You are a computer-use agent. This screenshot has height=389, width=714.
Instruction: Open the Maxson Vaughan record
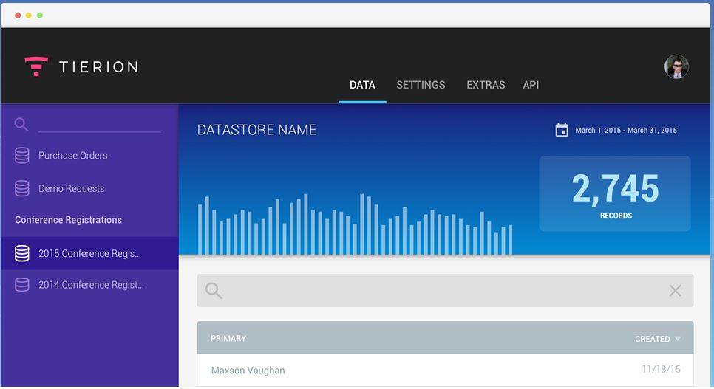[248, 371]
